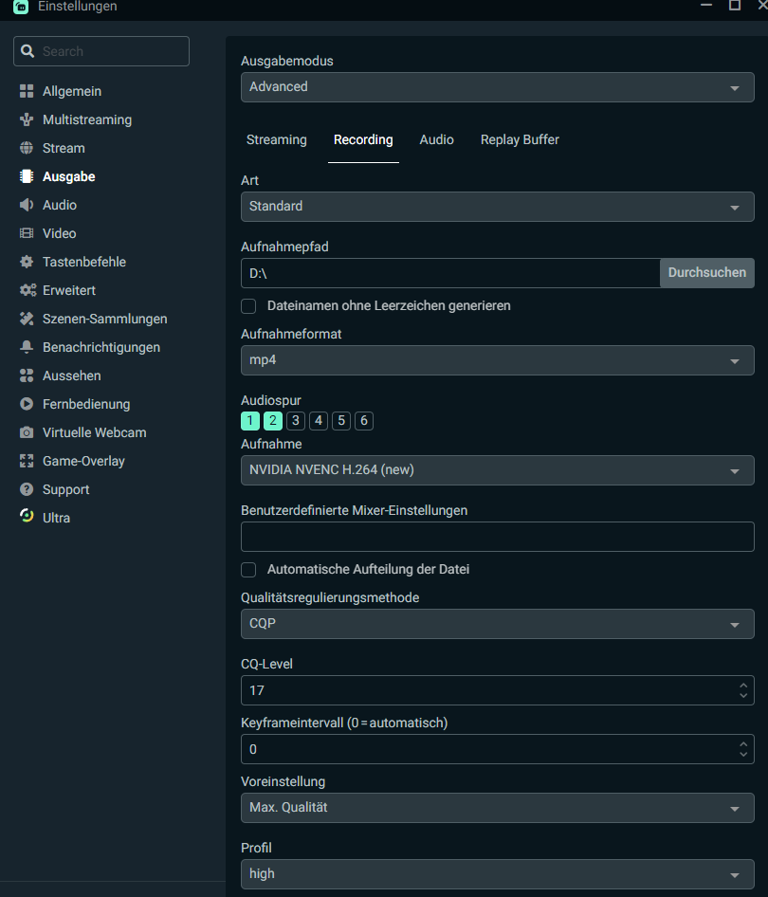Viewport: 768px width, 897px height.
Task: Enable Dateinamen ohne Leerzeichen generieren checkbox
Action: coord(249,305)
